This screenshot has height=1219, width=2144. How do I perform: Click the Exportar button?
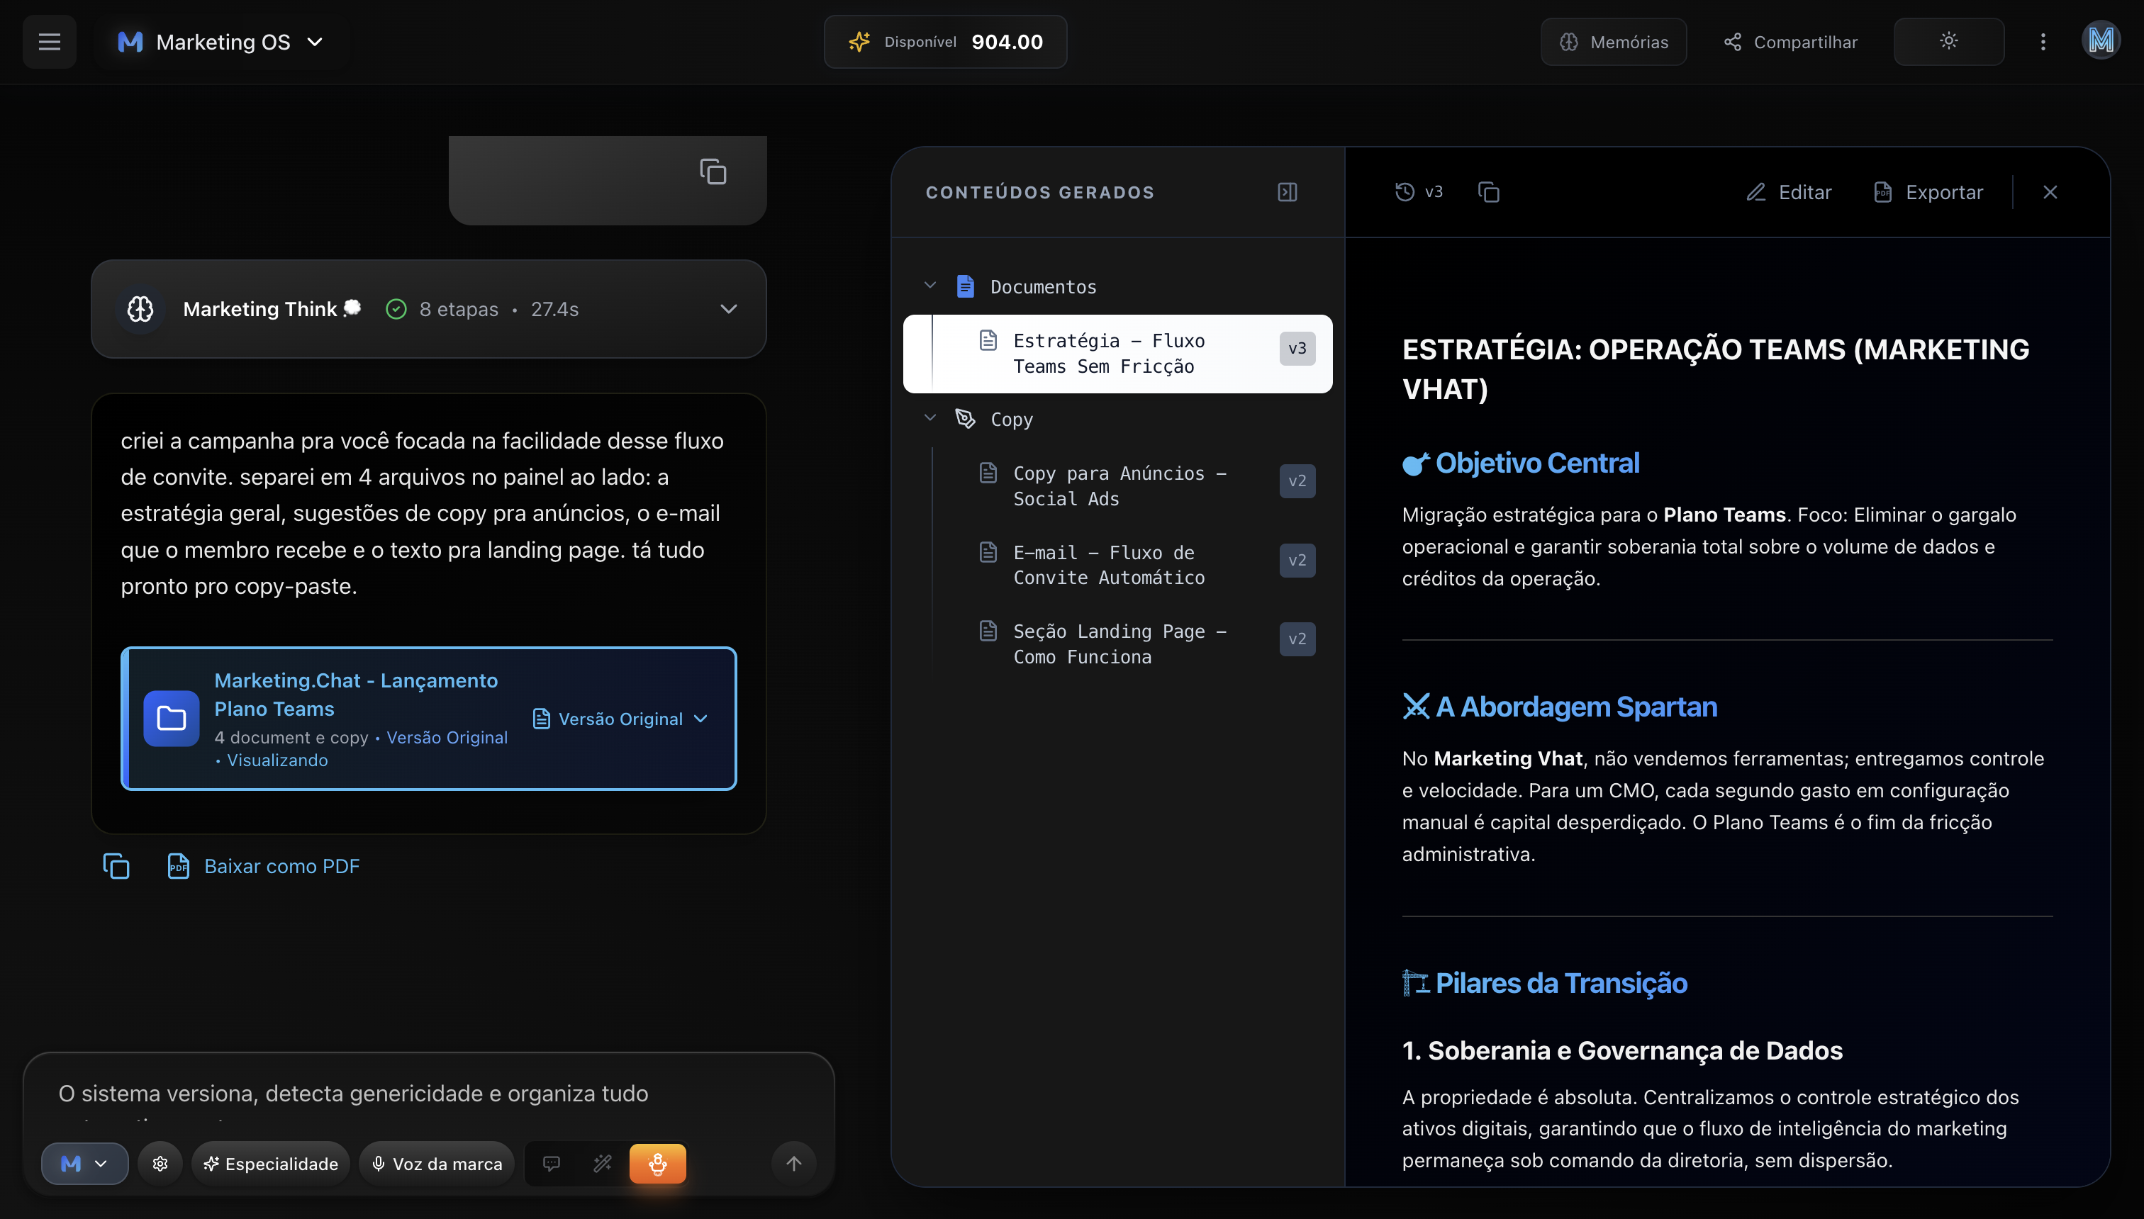coord(1928,193)
